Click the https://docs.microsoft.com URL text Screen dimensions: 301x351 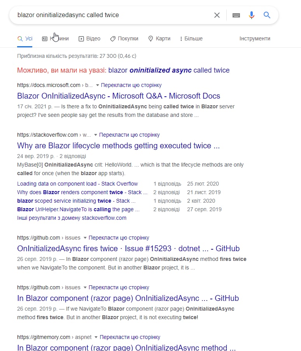click(x=49, y=85)
